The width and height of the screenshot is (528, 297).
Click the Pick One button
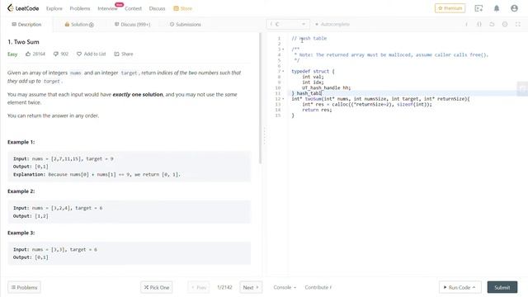tap(157, 287)
